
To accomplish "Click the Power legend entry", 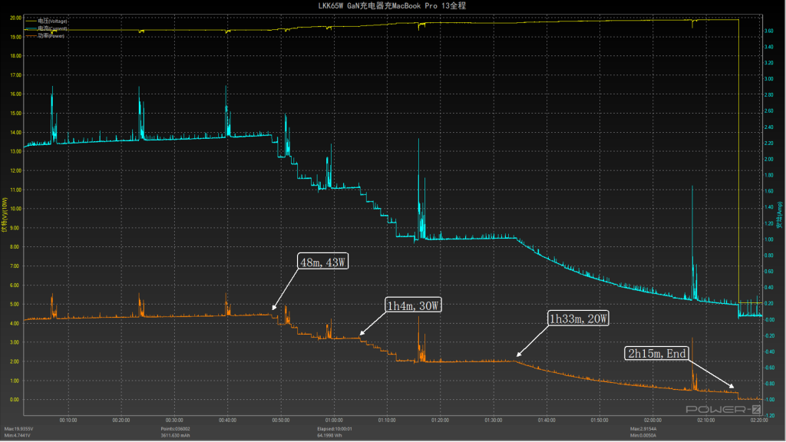I will [x=45, y=35].
